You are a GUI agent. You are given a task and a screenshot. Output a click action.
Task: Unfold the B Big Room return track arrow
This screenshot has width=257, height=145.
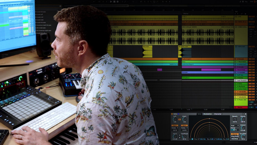point(236,86)
